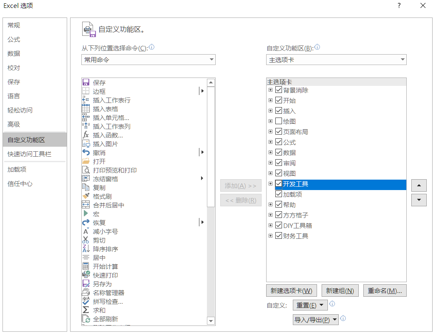The image size is (433, 333).
Task: Open the 主选项卡 ribbon dropdown
Action: click(x=336, y=60)
